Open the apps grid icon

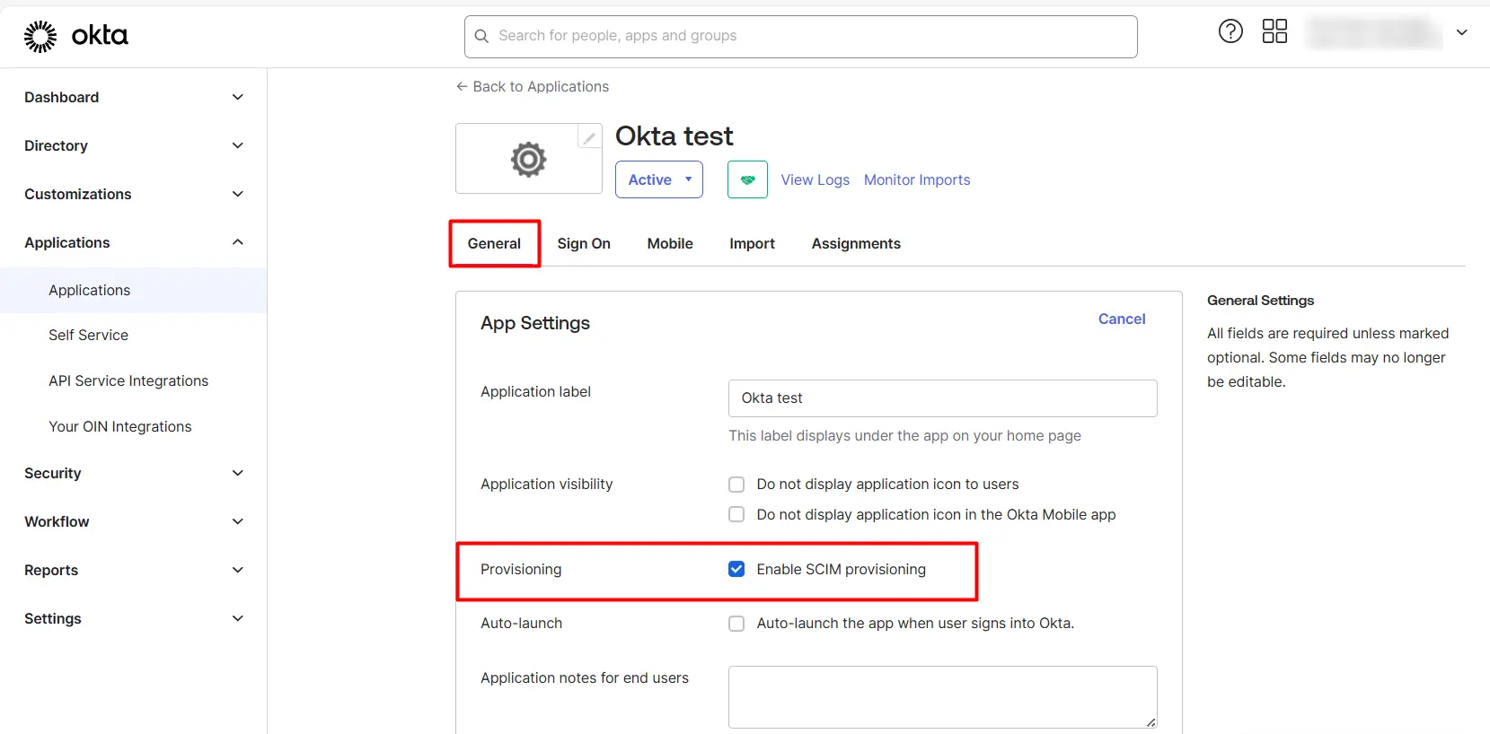[1274, 31]
